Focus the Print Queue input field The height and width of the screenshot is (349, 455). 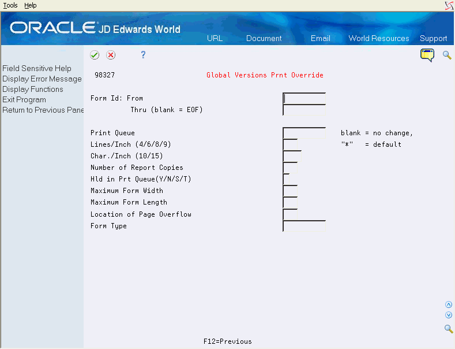click(304, 133)
